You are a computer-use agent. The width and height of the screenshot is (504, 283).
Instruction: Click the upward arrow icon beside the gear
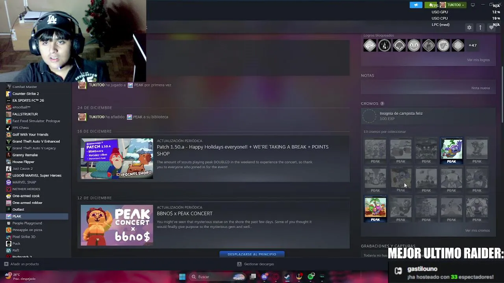pyautogui.click(x=480, y=28)
